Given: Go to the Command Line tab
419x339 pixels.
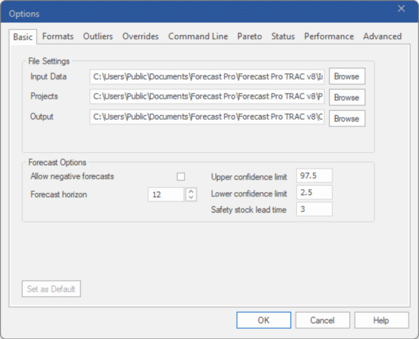Looking at the screenshot, I should tap(198, 36).
